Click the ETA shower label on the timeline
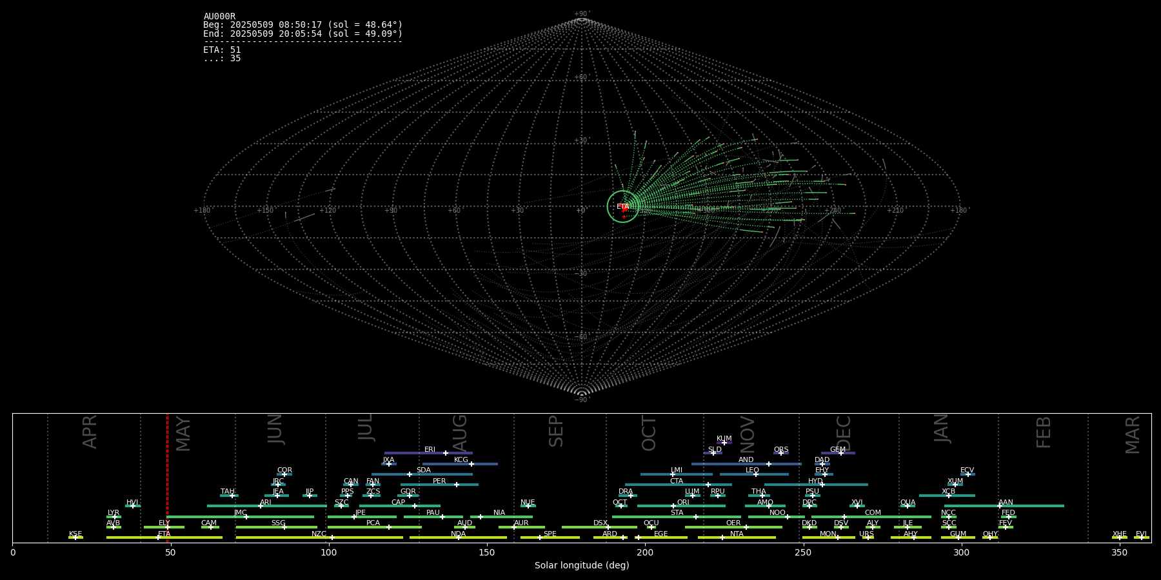The width and height of the screenshot is (1161, 580). click(164, 534)
